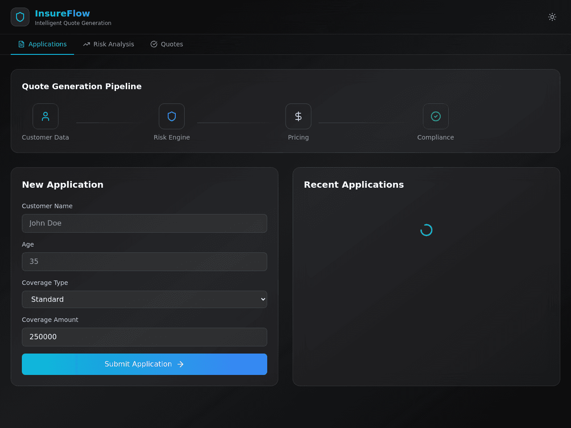Open the Coverage Type dropdown

145,299
